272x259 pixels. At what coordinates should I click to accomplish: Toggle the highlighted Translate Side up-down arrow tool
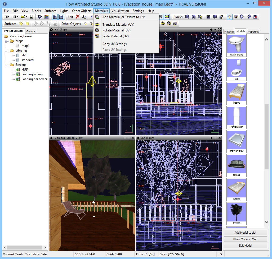(x=230, y=17)
